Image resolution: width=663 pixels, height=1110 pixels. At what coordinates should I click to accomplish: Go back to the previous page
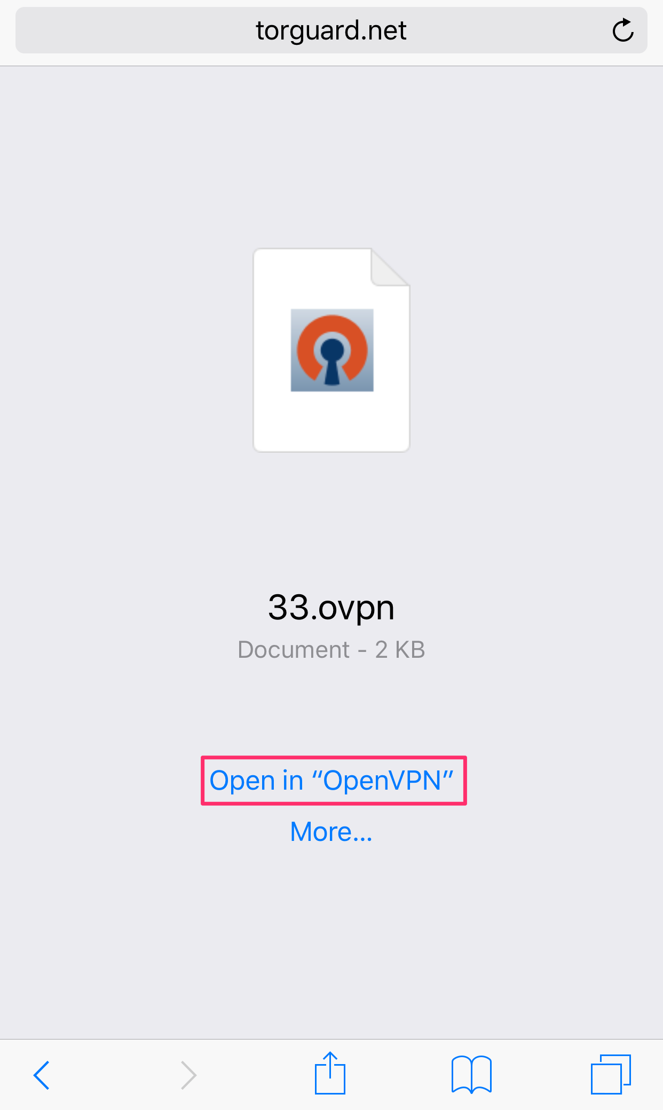click(42, 1075)
